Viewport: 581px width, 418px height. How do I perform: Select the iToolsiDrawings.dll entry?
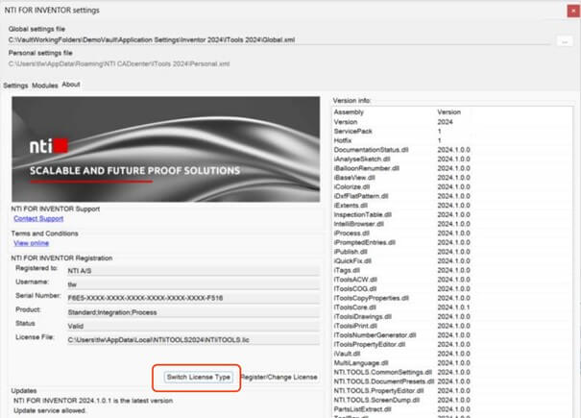[452, 317]
